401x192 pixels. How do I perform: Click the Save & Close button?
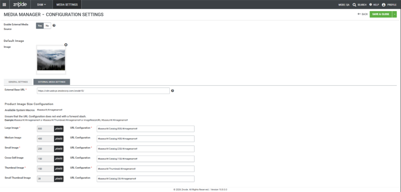tap(381, 14)
